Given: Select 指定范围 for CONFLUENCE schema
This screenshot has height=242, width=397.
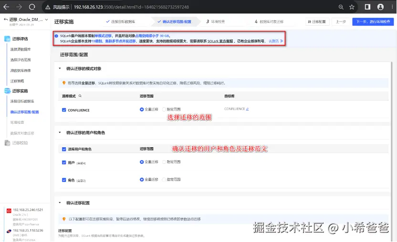Looking at the screenshot, I should pos(171,109).
